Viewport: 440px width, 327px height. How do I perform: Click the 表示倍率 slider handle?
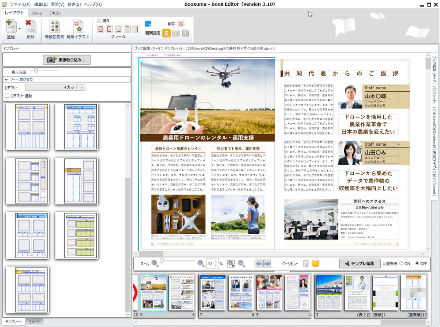point(37,71)
